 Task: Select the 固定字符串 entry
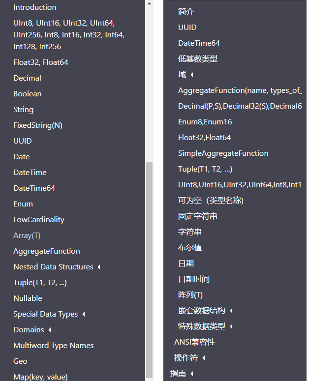[x=198, y=216]
